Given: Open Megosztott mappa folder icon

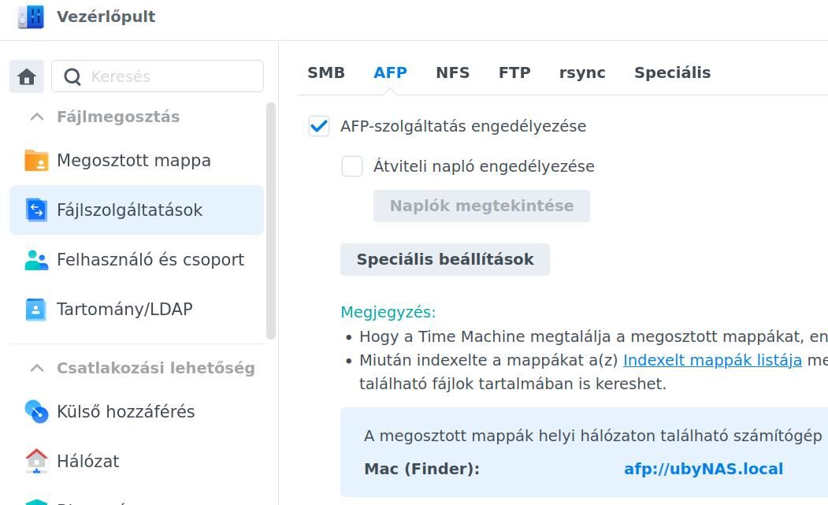Looking at the screenshot, I should (x=36, y=160).
